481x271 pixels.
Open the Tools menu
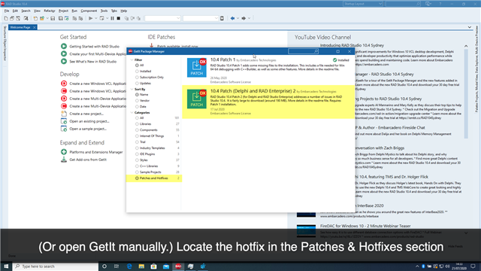[104, 11]
